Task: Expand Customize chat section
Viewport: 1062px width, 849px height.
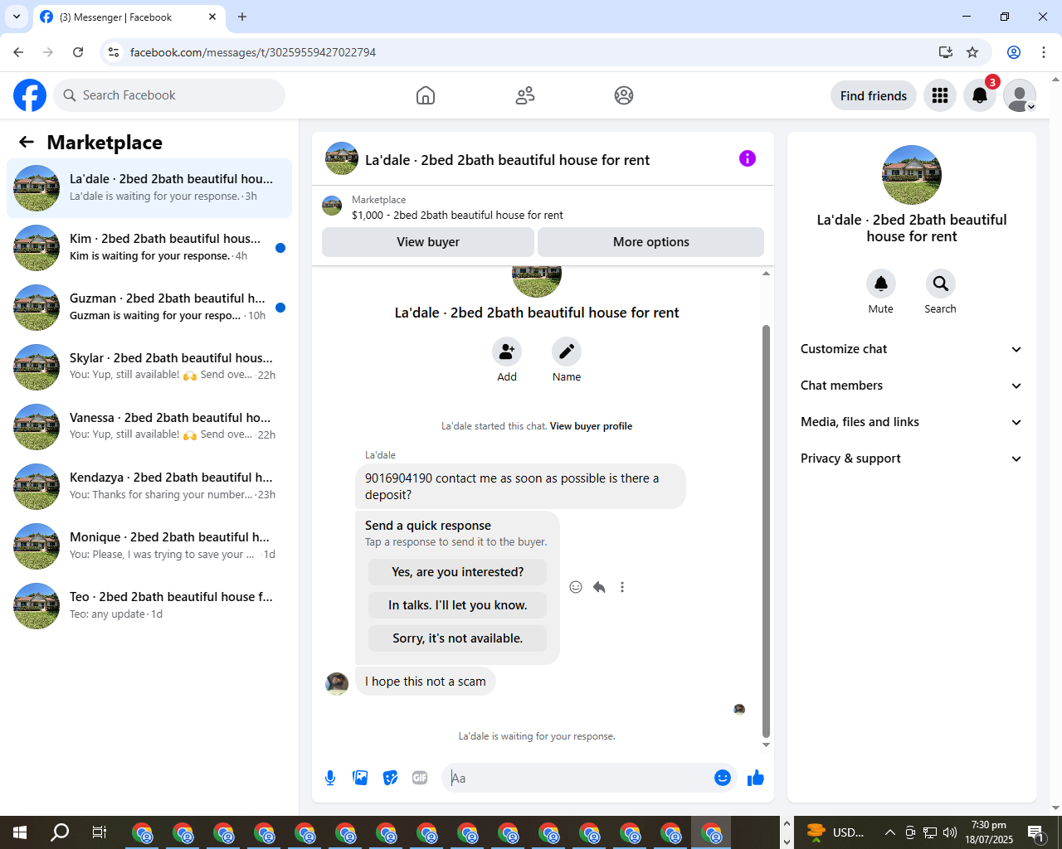Action: pyautogui.click(x=912, y=349)
